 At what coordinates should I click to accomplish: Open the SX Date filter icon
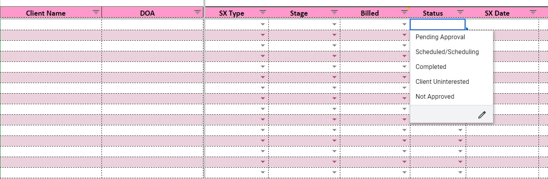point(533,13)
